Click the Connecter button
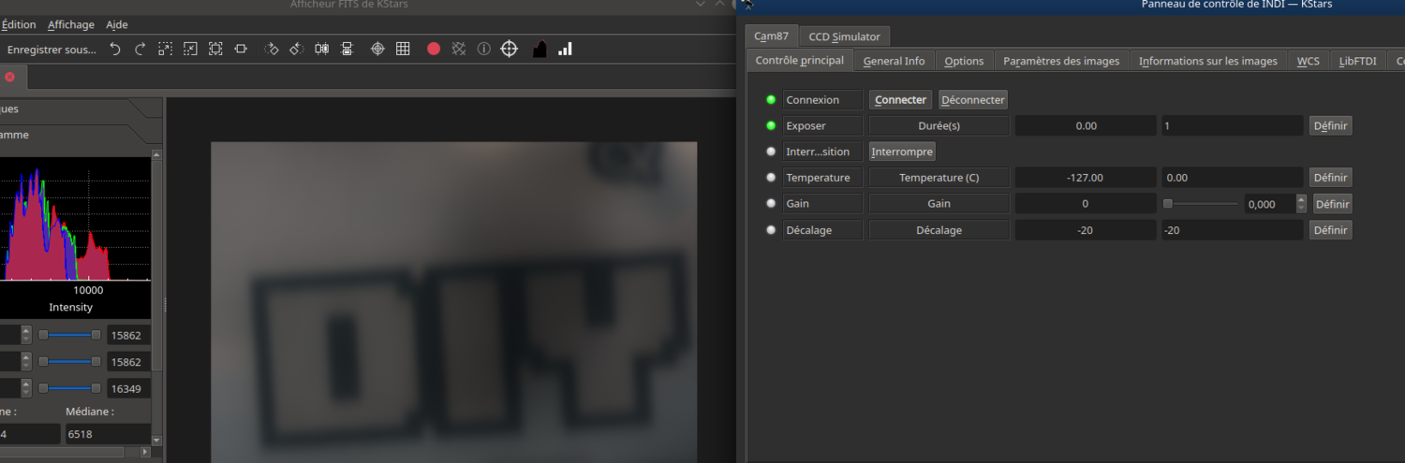The height and width of the screenshot is (463, 1405). tap(901, 100)
